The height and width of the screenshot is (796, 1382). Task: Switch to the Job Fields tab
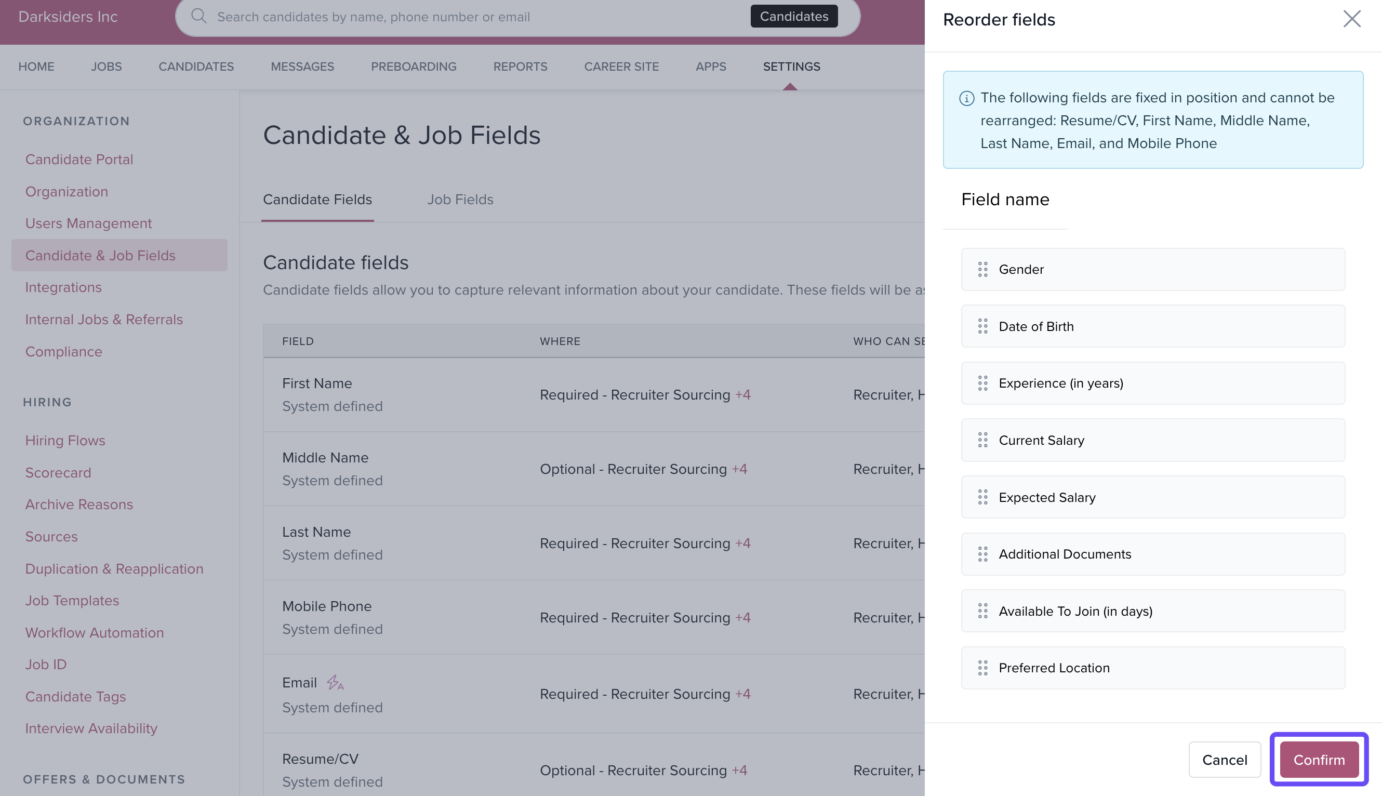(x=460, y=200)
